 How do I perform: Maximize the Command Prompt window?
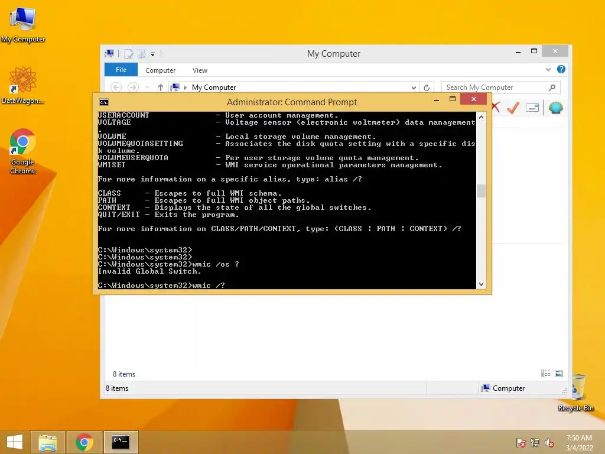pyautogui.click(x=453, y=99)
